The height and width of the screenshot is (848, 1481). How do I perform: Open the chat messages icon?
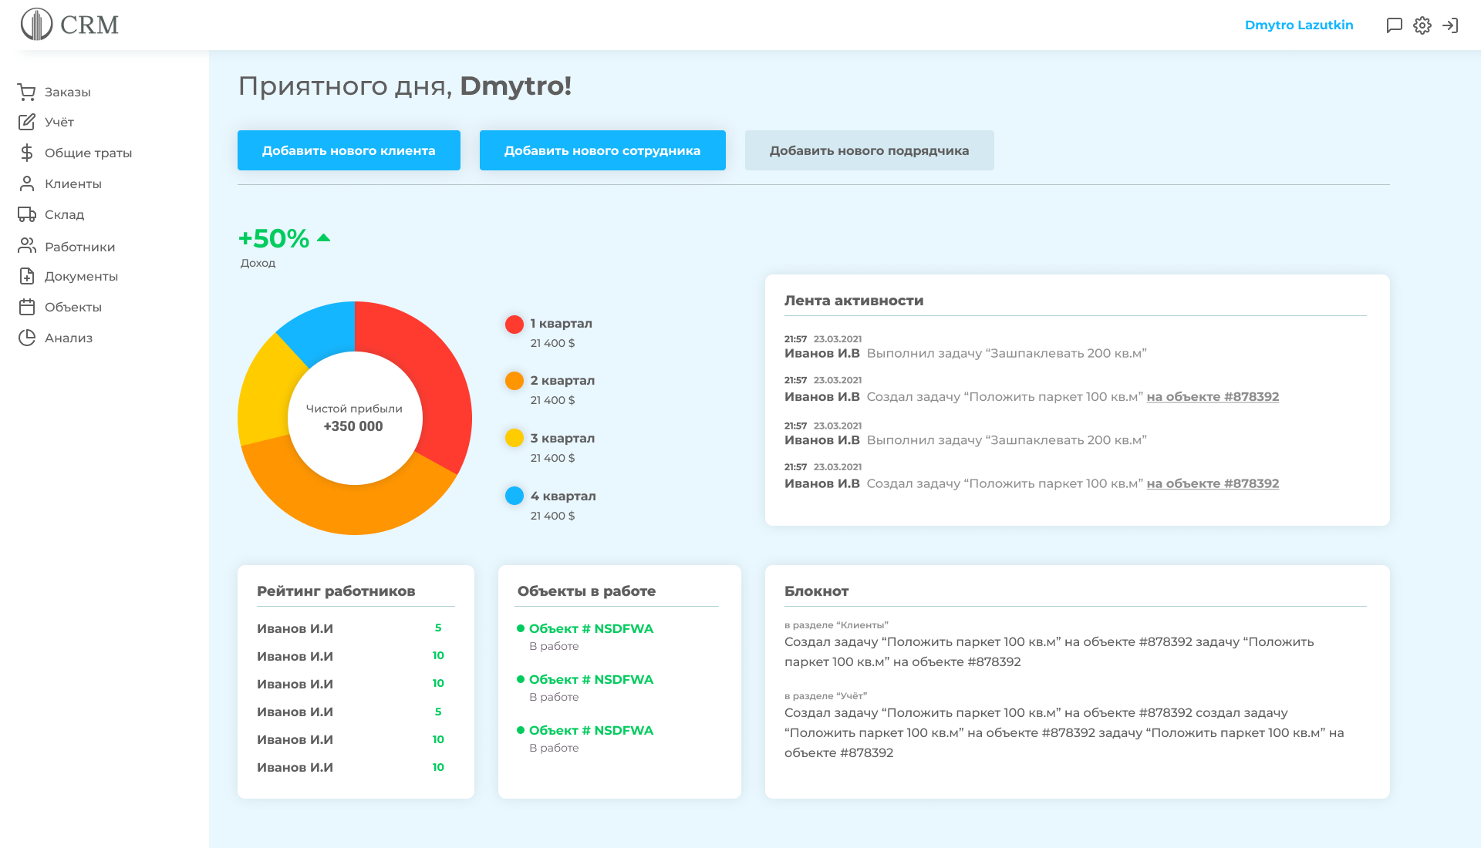pos(1394,25)
